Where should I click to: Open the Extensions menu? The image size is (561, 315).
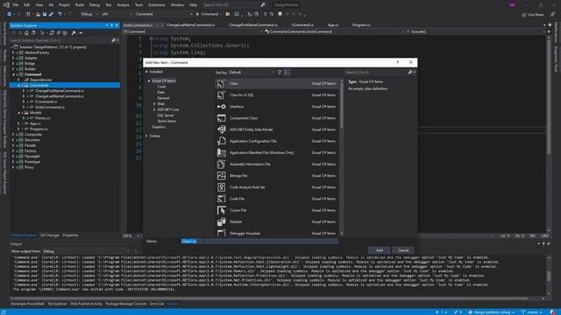[157, 5]
